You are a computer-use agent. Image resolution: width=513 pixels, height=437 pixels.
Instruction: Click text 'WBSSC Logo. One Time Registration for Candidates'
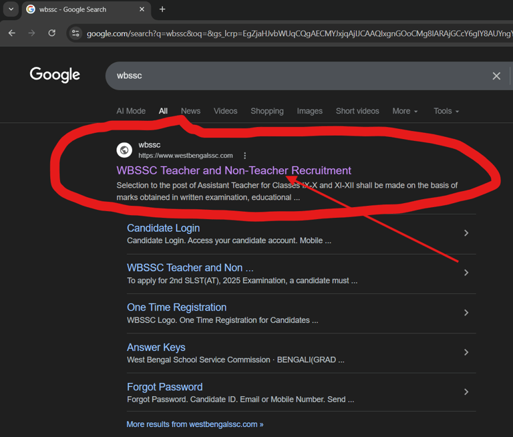(x=218, y=320)
